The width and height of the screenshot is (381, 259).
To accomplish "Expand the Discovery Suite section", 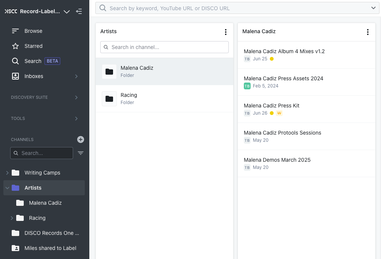I will 76,98.
